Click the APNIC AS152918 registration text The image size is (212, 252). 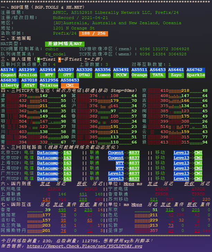[x=116, y=12]
